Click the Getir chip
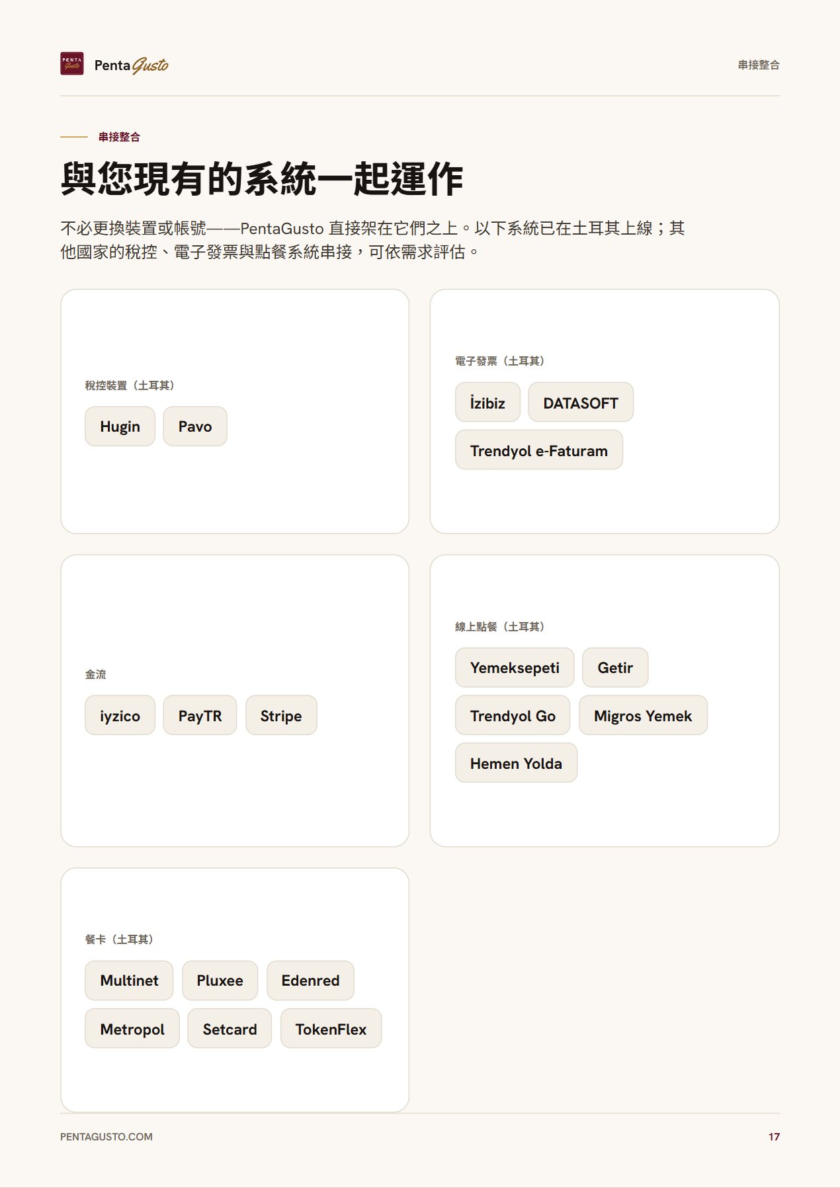This screenshot has height=1188, width=840. [x=615, y=667]
